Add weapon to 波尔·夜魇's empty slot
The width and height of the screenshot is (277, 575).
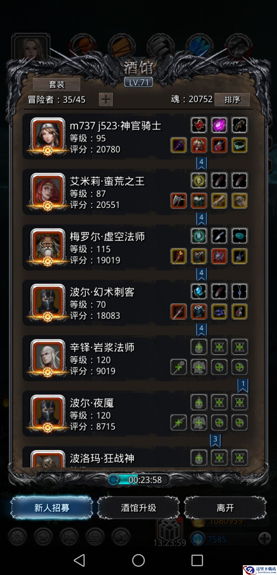click(x=179, y=422)
